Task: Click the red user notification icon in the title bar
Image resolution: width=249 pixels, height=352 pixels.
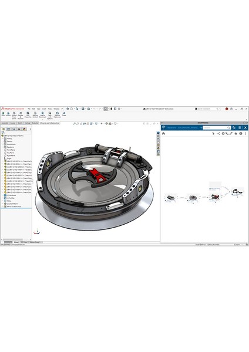Action: coord(227,109)
